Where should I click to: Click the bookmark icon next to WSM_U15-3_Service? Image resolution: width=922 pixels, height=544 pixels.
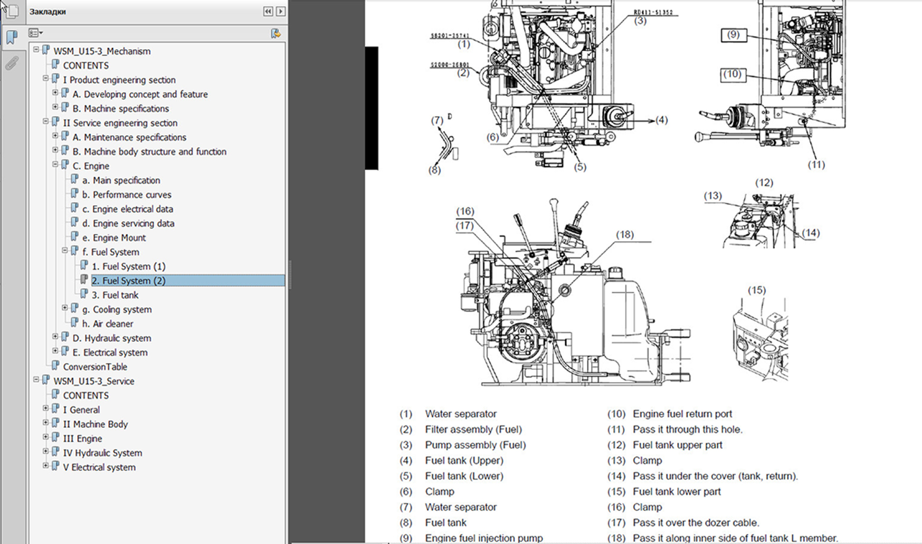tap(46, 380)
